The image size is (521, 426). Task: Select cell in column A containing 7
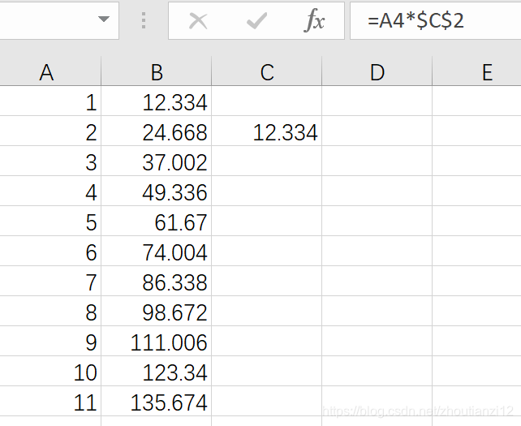tap(50, 281)
